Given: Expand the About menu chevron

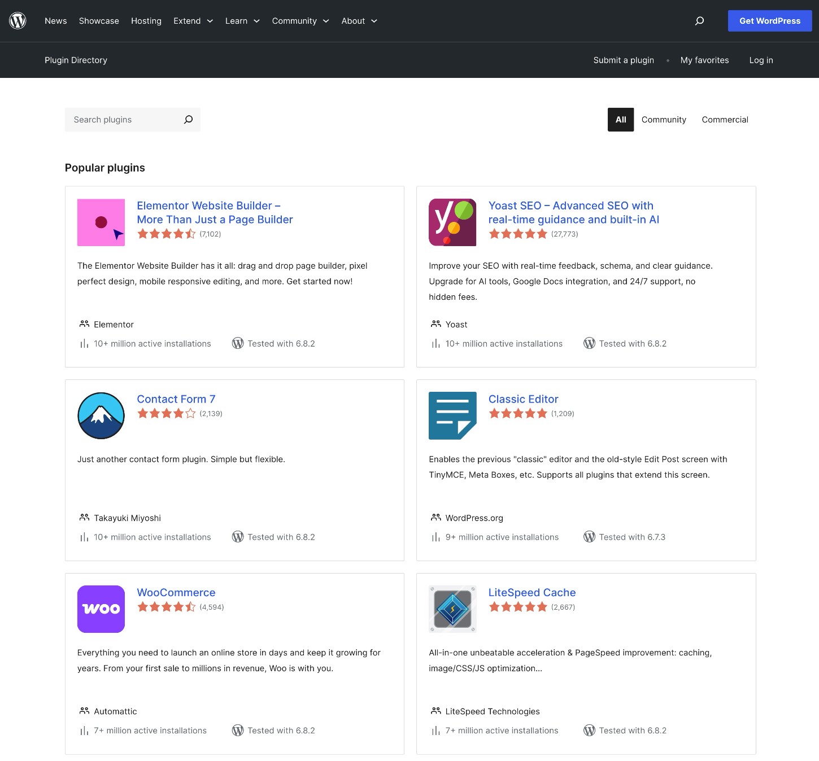Looking at the screenshot, I should (x=374, y=21).
